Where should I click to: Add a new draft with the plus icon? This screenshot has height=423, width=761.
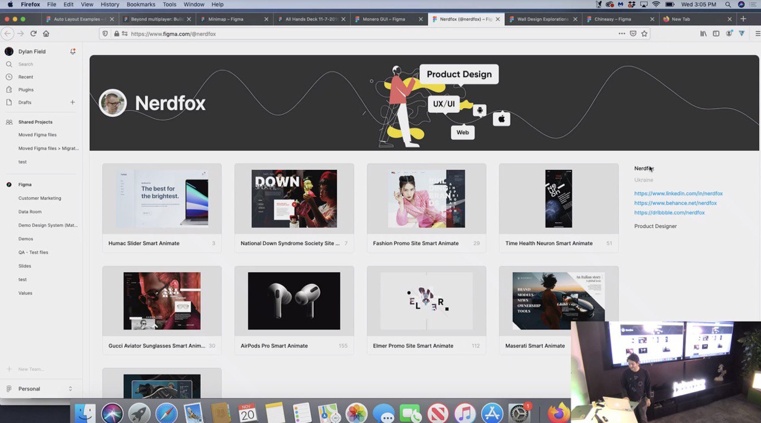point(73,102)
